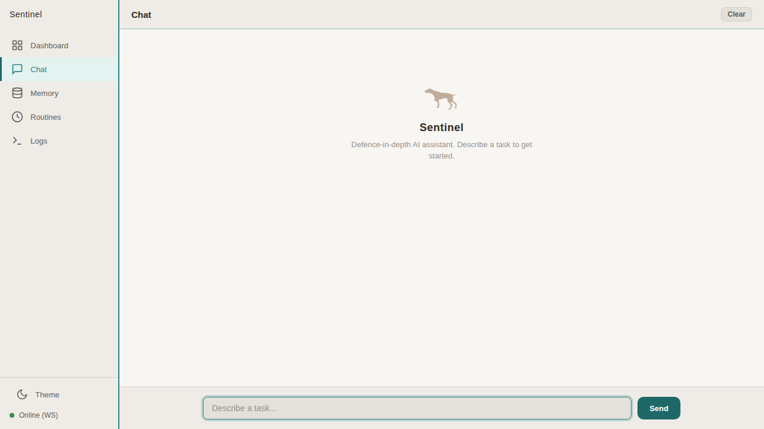
Task: Select the Memory database icon
Action: coord(17,93)
